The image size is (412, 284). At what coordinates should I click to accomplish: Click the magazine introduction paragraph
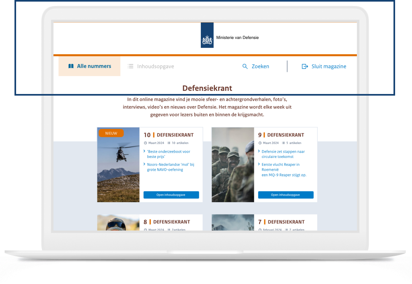207,107
